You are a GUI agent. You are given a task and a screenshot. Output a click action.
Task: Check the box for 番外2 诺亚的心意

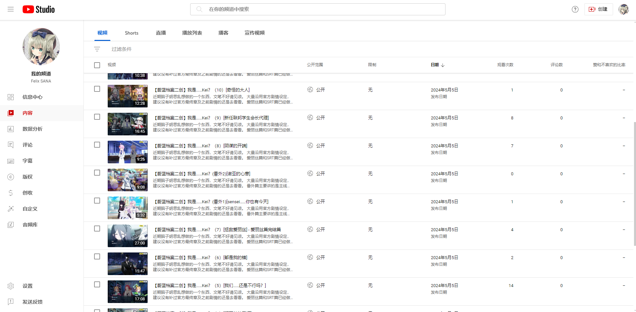97,173
